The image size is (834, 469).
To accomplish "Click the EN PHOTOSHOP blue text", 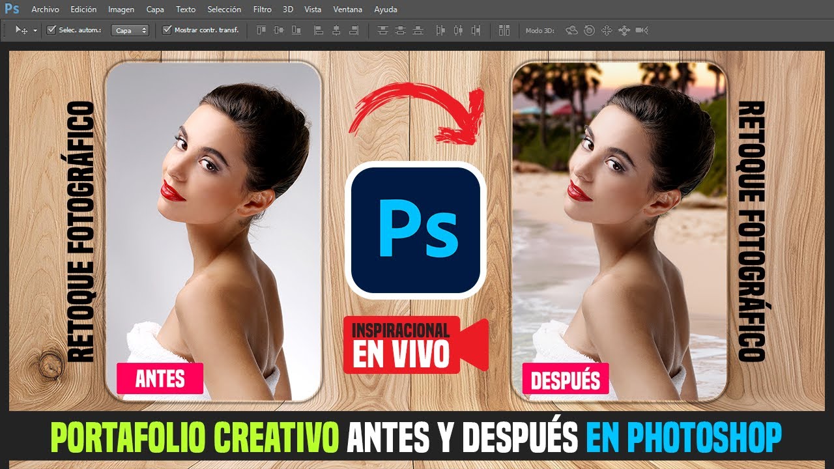I will 683,438.
